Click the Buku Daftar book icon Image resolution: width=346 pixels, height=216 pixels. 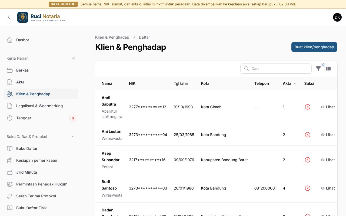[10, 148]
